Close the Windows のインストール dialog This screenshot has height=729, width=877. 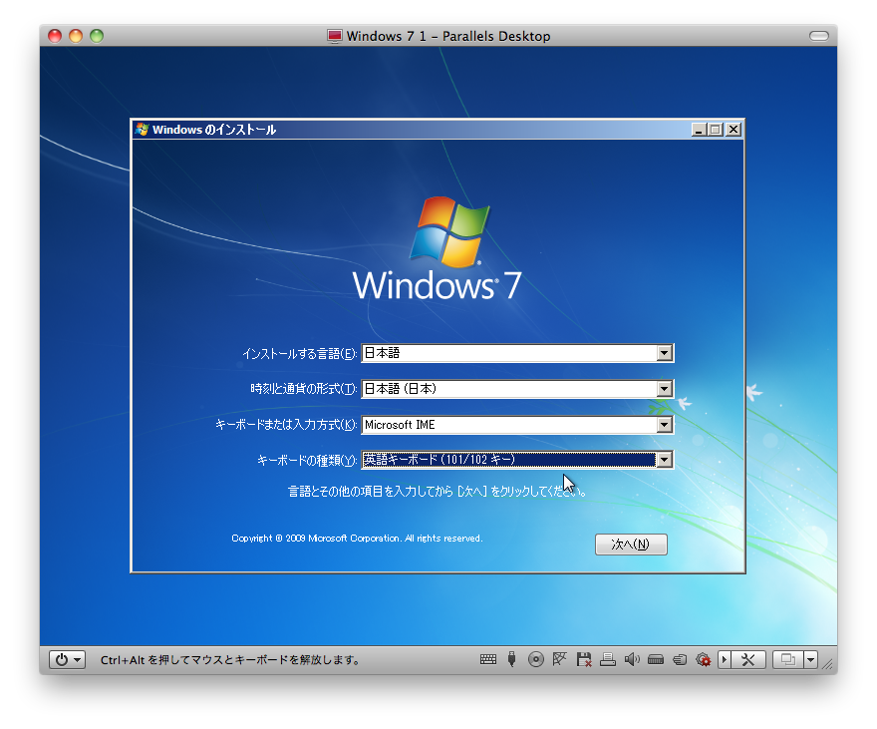pyautogui.click(x=733, y=130)
